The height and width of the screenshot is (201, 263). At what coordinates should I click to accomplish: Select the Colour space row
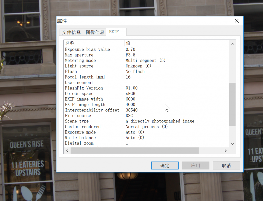[79, 94]
